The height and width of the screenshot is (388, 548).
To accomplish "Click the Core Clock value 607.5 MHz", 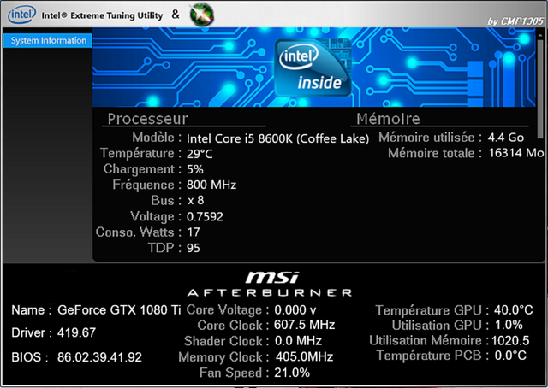I will coord(305,325).
